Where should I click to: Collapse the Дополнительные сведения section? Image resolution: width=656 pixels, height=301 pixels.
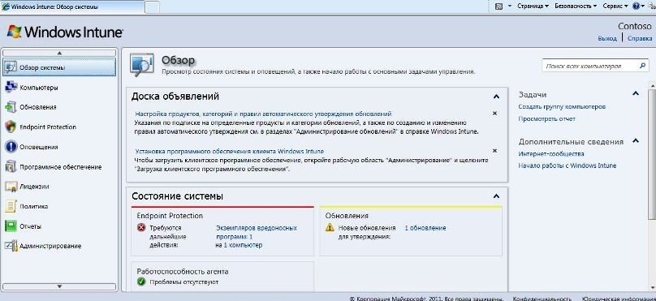point(636,141)
